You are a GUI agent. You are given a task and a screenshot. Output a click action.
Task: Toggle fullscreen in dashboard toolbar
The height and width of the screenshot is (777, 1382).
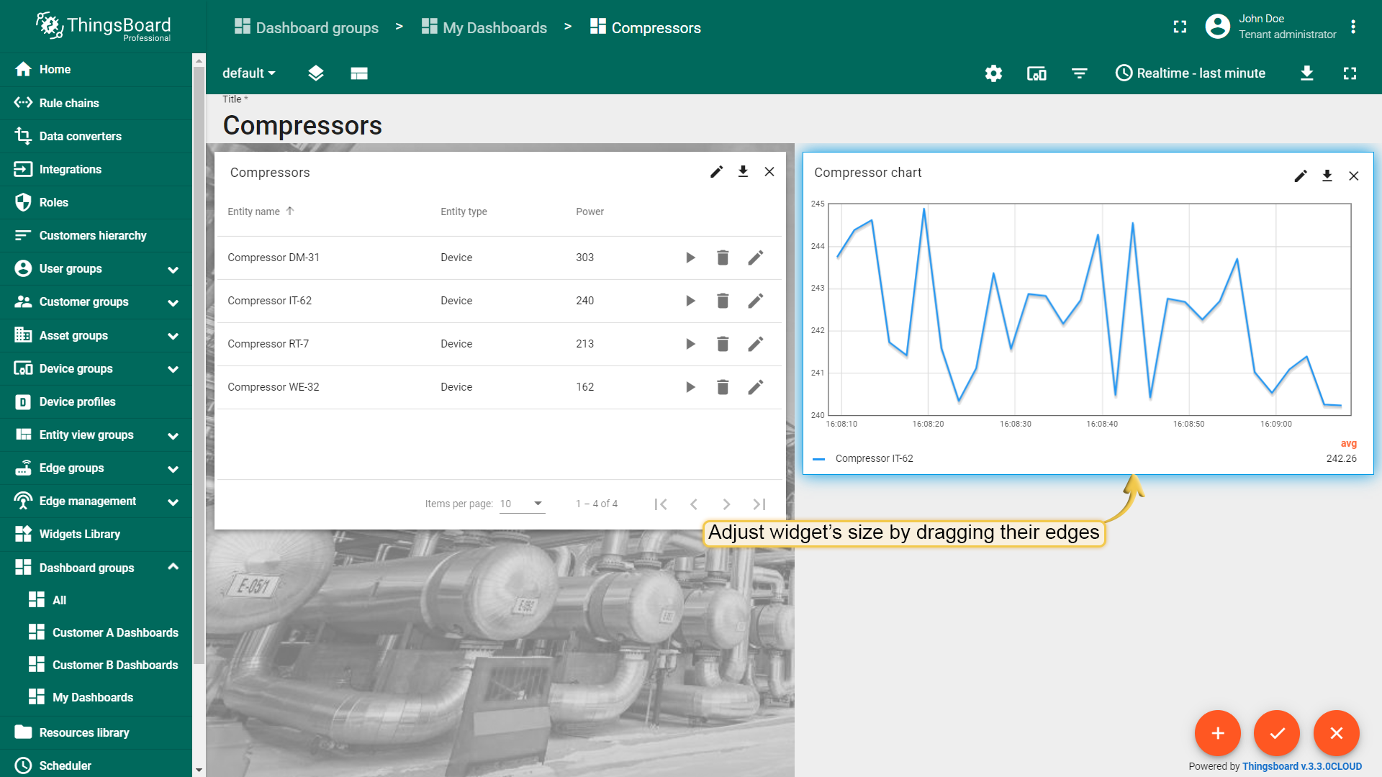coord(1350,73)
